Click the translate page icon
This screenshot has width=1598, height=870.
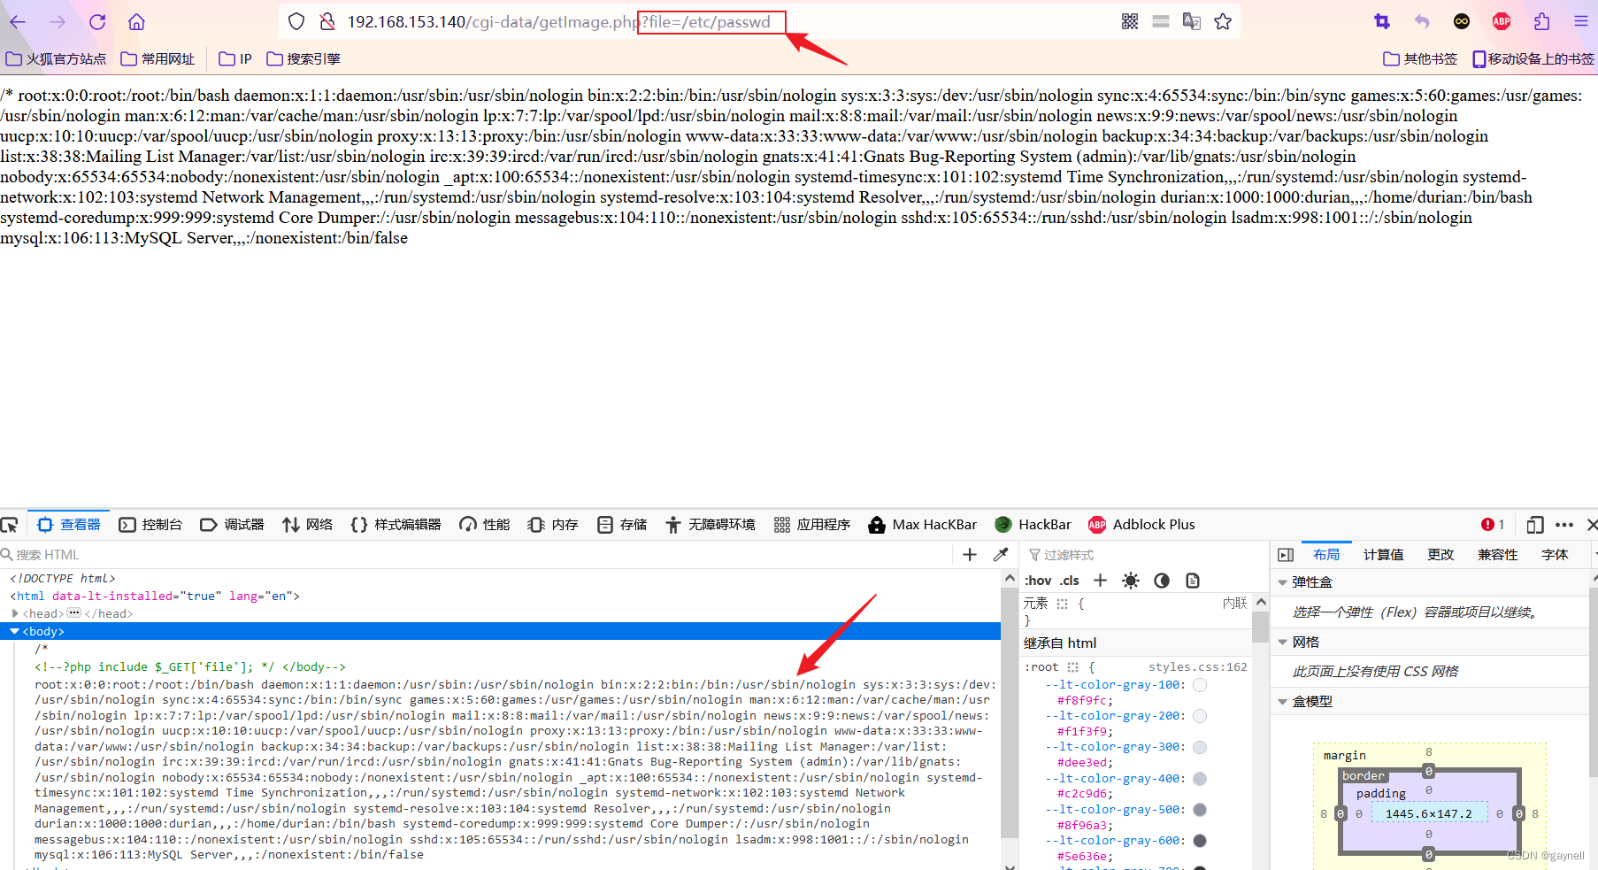point(1192,21)
